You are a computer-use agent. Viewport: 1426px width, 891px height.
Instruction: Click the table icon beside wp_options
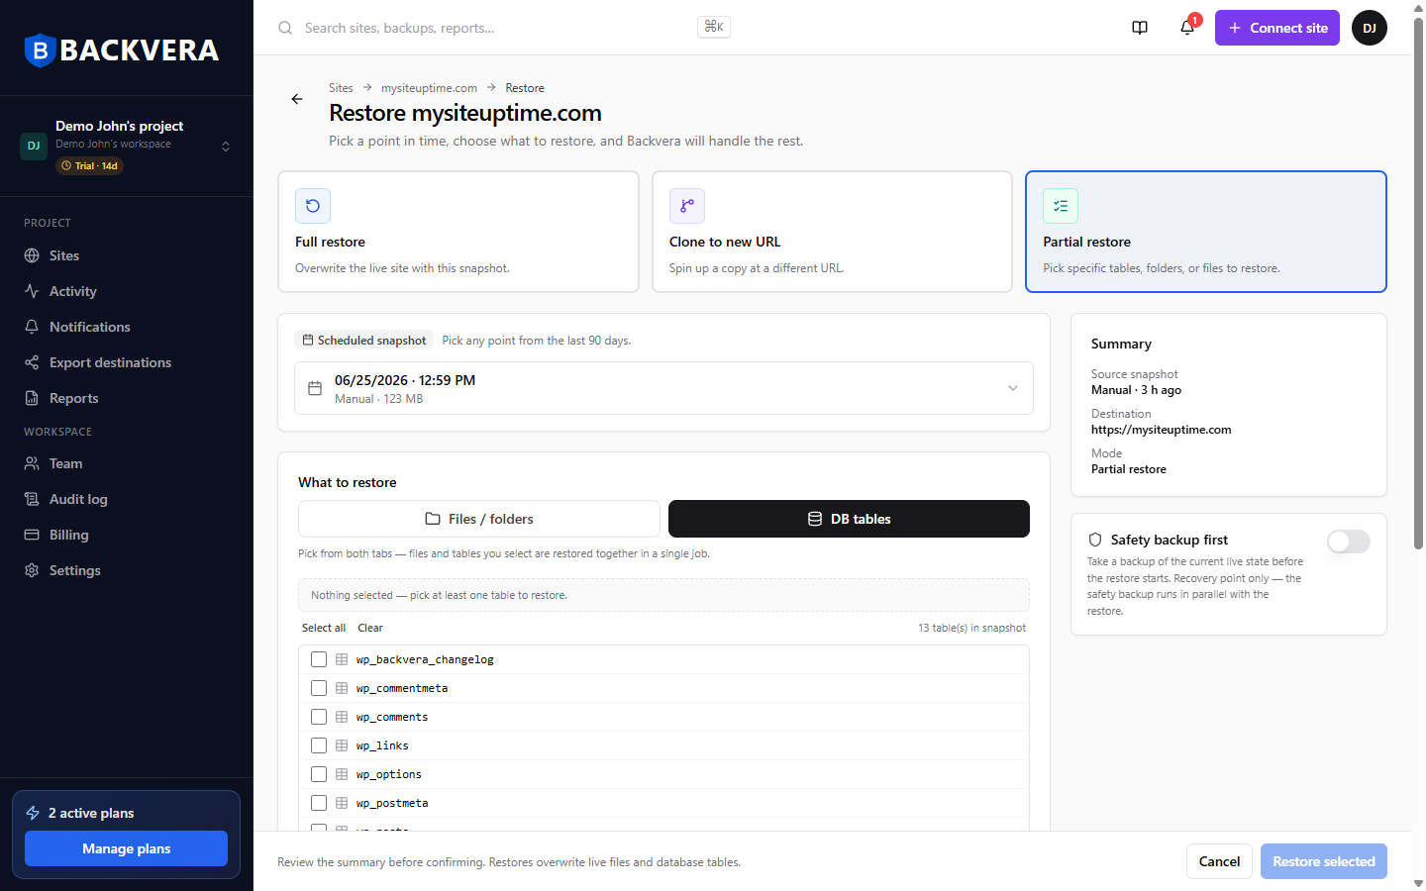click(342, 774)
